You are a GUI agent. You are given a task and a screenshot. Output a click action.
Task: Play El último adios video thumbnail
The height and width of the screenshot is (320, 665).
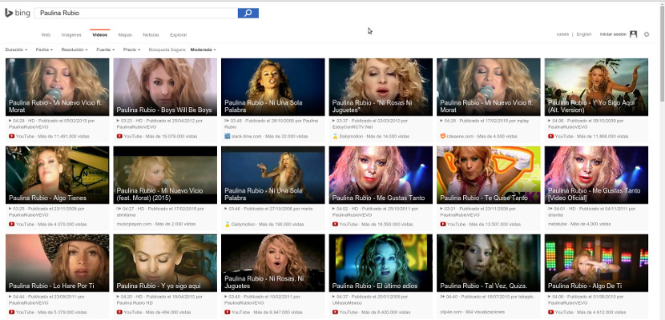(x=381, y=263)
